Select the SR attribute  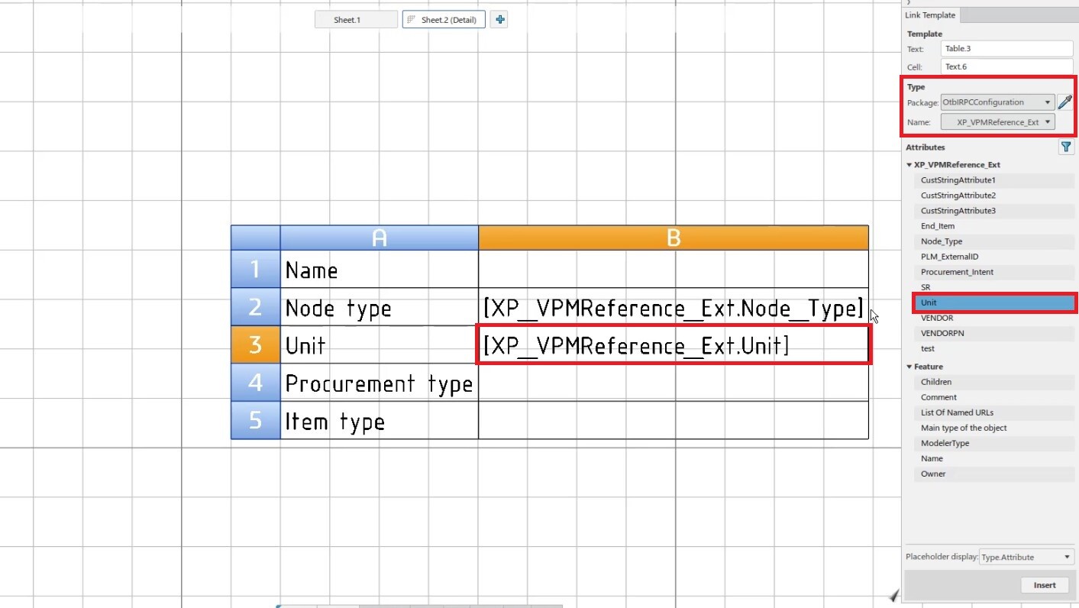[x=993, y=287]
